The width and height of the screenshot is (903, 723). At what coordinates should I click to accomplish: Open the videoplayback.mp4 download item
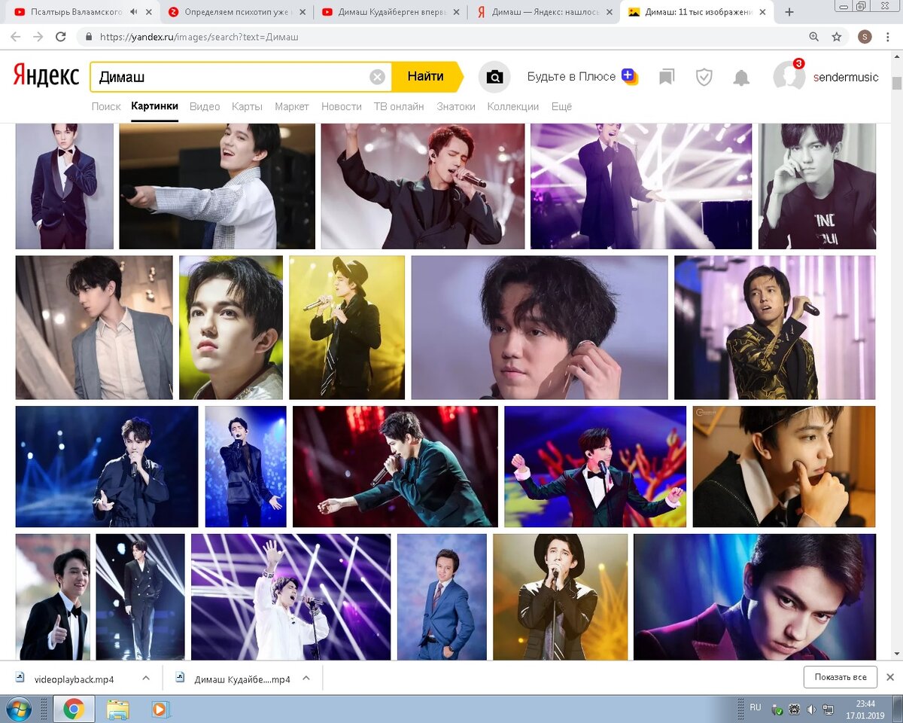74,679
